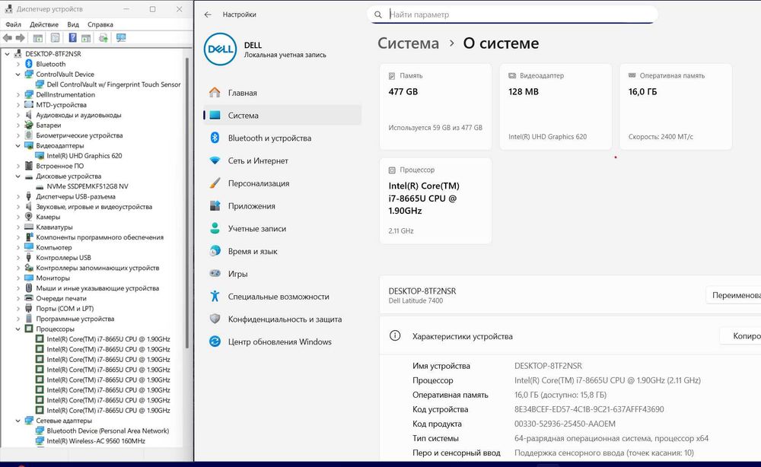Open the Действие menu

[x=43, y=24]
